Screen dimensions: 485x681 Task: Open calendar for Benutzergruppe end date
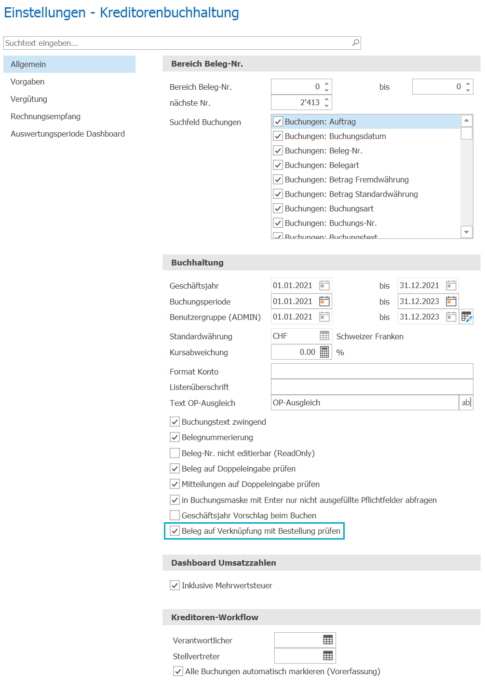[x=451, y=317]
